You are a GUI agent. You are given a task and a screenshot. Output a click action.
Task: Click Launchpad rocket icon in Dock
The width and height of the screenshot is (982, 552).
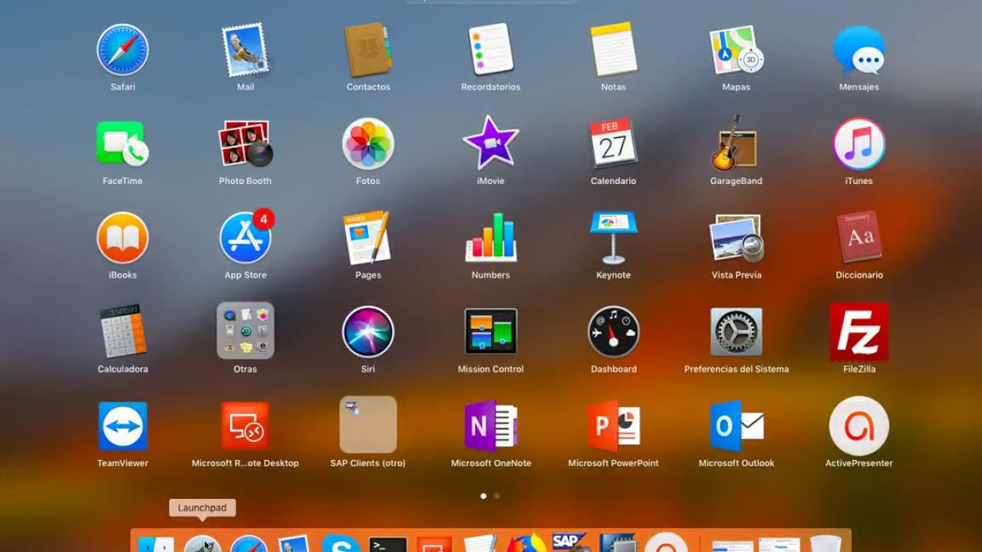point(203,543)
